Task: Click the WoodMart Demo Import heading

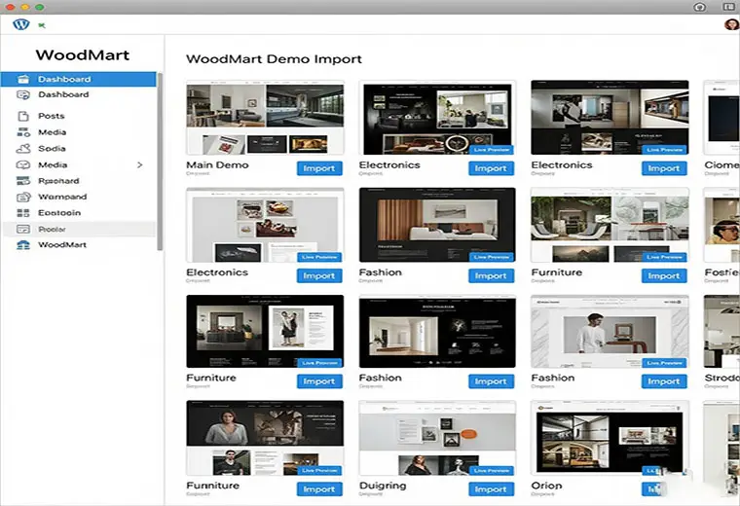Action: coord(275,59)
